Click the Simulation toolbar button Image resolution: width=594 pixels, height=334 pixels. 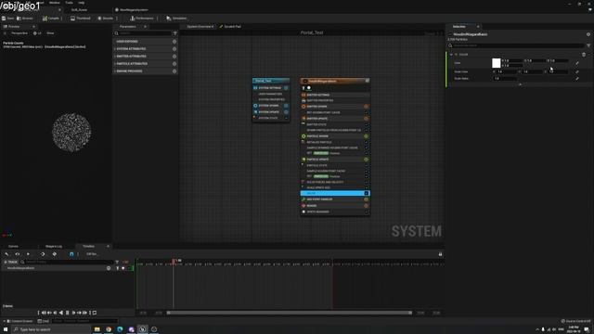tap(177, 19)
